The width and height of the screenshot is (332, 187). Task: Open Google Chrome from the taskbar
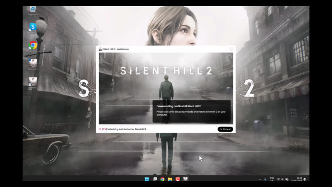(162, 179)
